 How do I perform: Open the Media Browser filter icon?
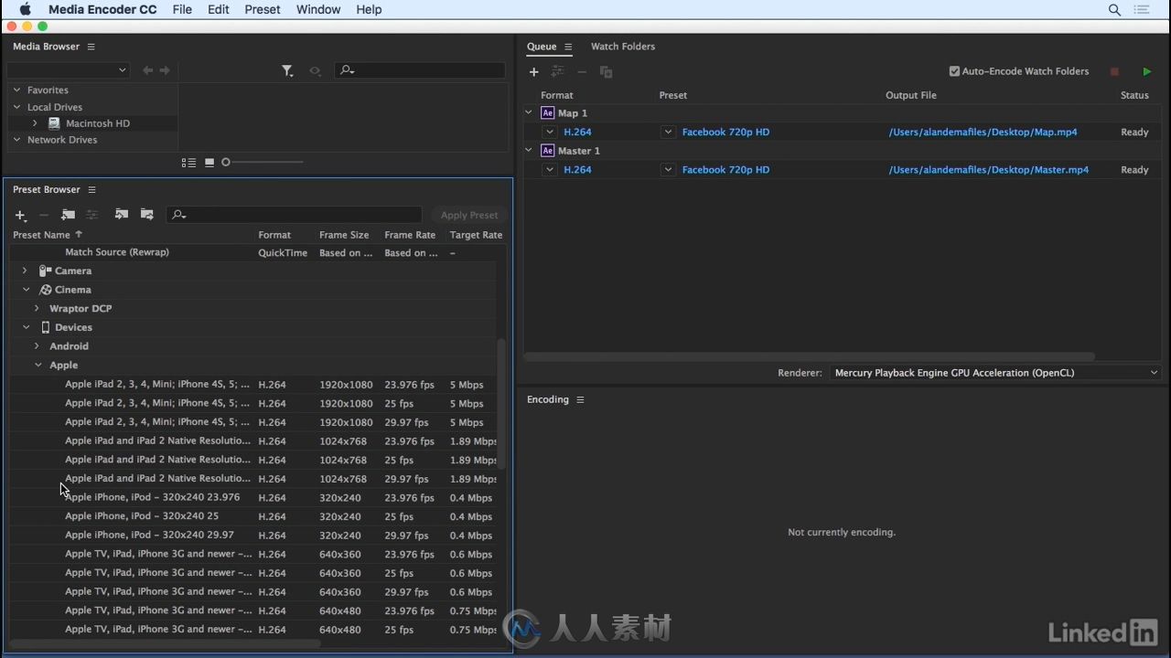[287, 70]
